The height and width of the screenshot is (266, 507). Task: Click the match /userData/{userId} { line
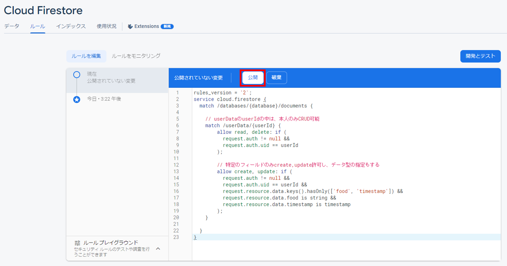tap(243, 125)
